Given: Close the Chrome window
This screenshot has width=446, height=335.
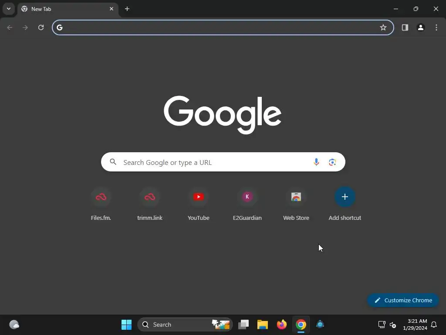Looking at the screenshot, I should (x=436, y=9).
